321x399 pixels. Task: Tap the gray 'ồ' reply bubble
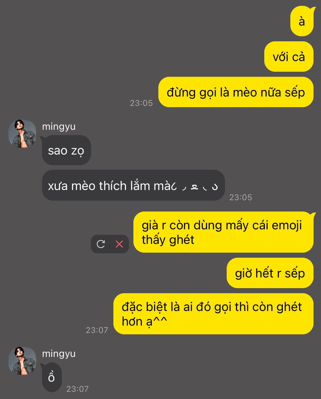pyautogui.click(x=52, y=377)
